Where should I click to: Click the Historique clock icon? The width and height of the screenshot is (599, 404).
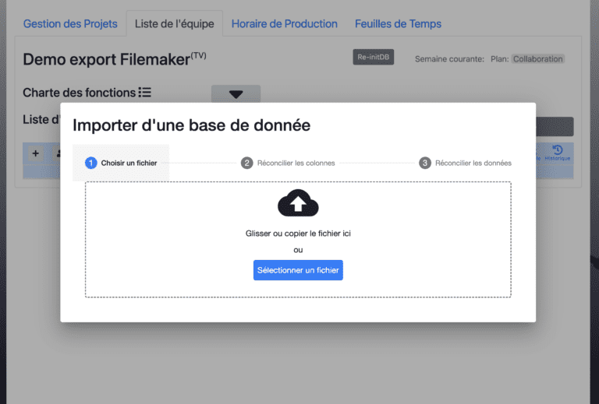557,150
